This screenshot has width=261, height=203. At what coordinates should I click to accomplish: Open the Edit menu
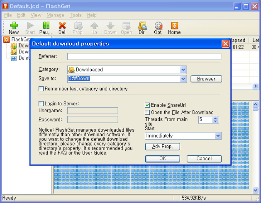(21, 15)
